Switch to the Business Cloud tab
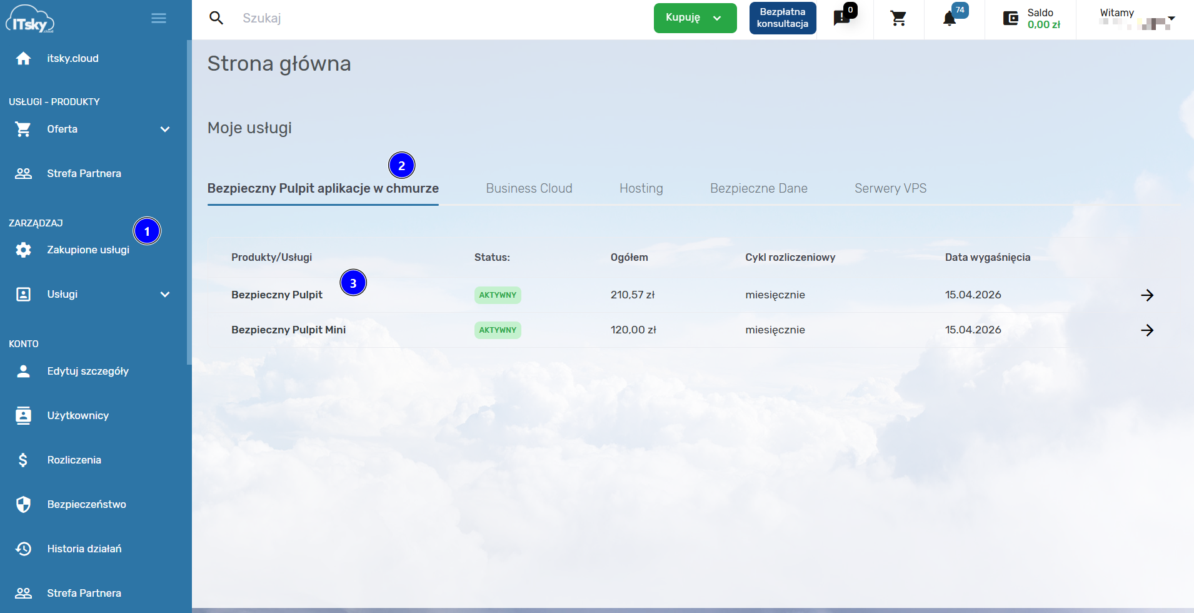This screenshot has width=1194, height=613. point(529,188)
